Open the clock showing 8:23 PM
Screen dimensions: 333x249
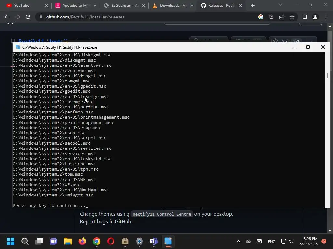pos(309,241)
